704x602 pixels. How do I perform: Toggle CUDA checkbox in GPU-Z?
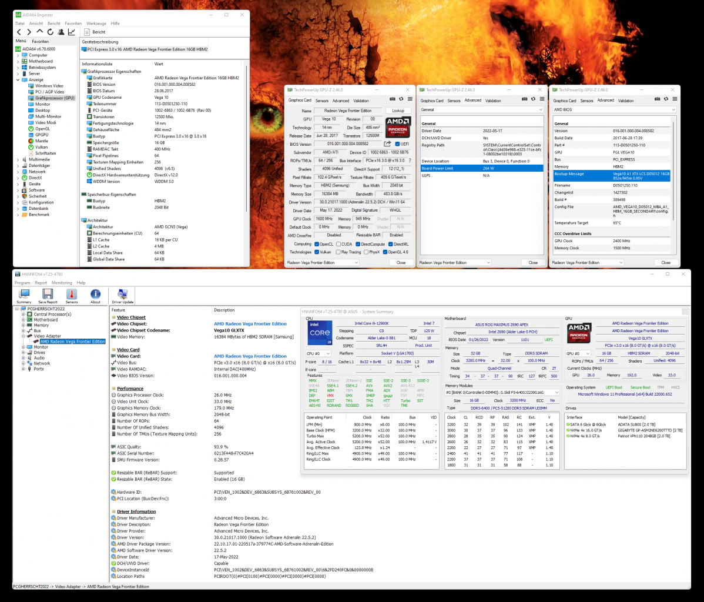[338, 245]
